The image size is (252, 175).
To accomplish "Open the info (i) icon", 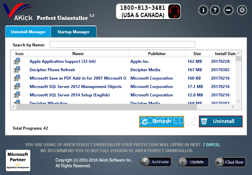I will (x=203, y=10).
